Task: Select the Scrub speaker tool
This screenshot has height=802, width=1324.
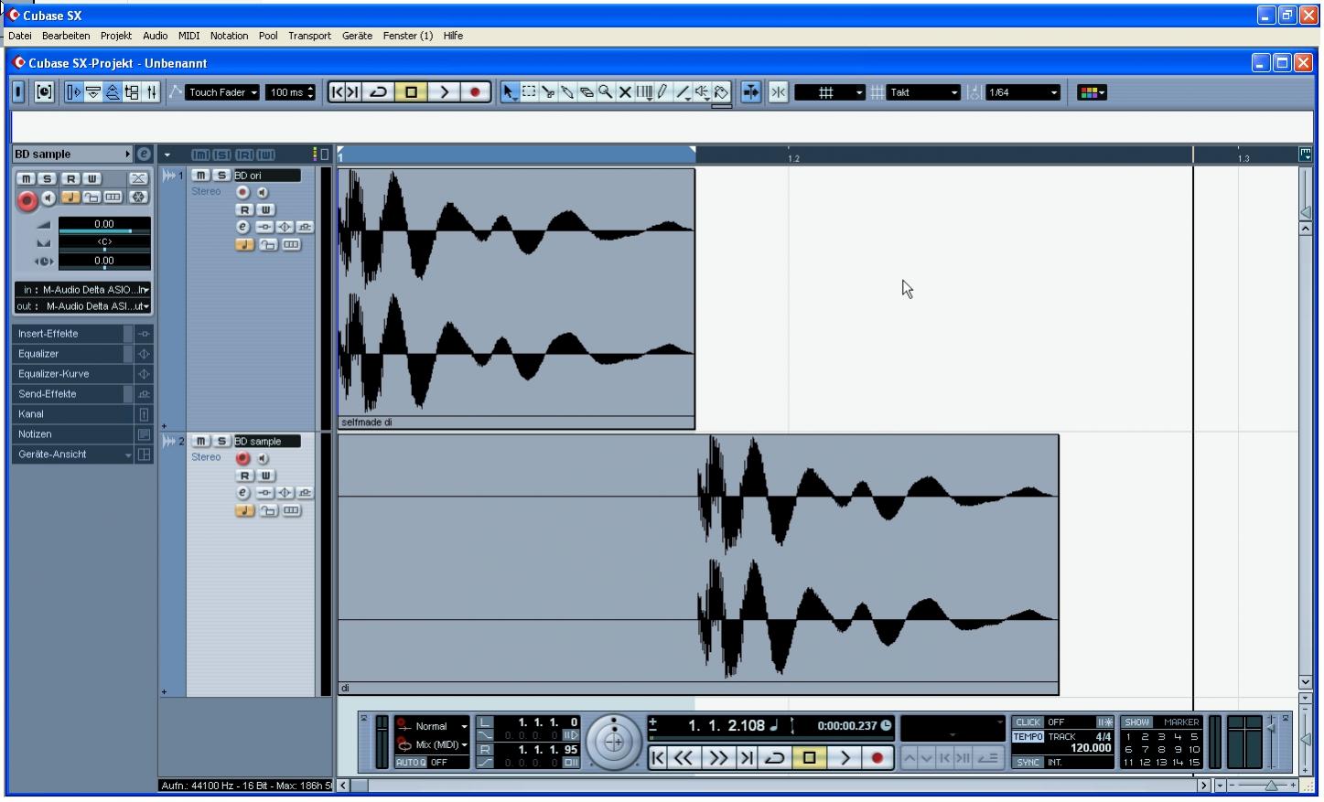Action: [702, 92]
